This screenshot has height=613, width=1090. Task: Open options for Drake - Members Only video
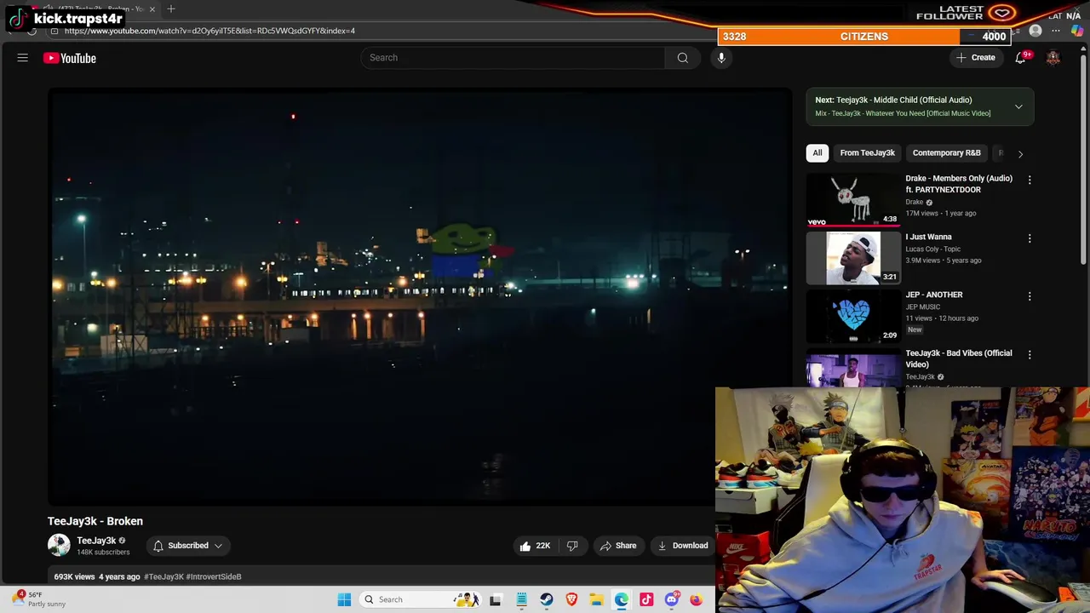coord(1030,180)
